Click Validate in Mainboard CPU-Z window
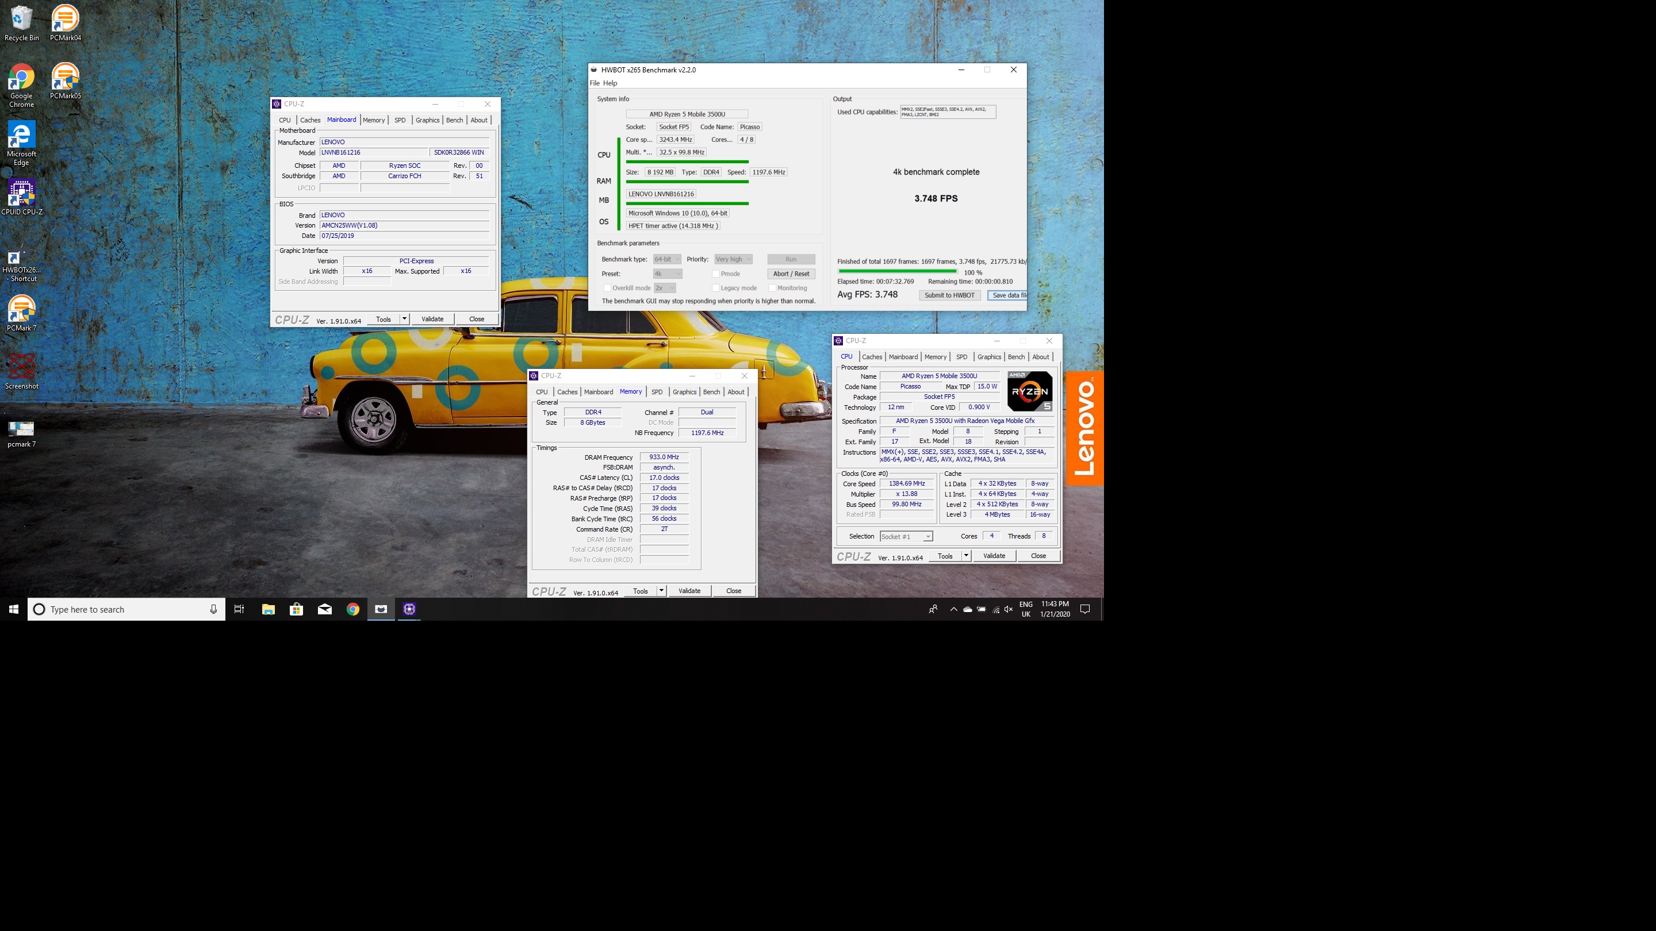The image size is (1656, 931). tap(432, 319)
